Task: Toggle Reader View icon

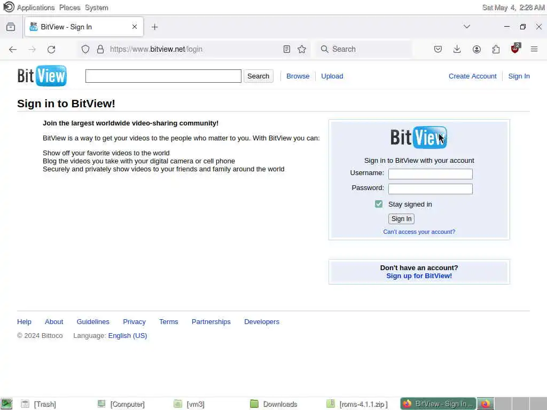Action: [x=287, y=49]
